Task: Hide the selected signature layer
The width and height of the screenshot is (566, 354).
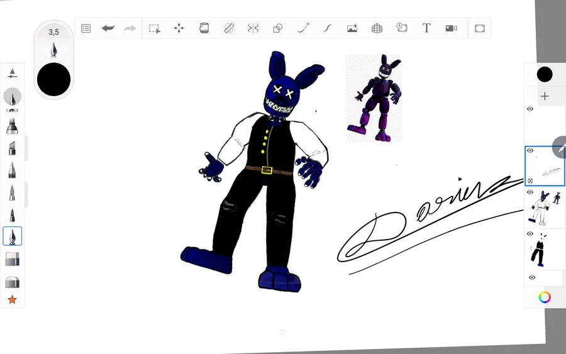Action: pyautogui.click(x=530, y=150)
